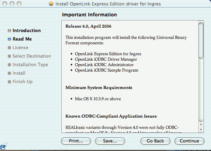This screenshot has width=211, height=151.
Task: Click the package icon in the title bar
Action: tap(51, 4)
